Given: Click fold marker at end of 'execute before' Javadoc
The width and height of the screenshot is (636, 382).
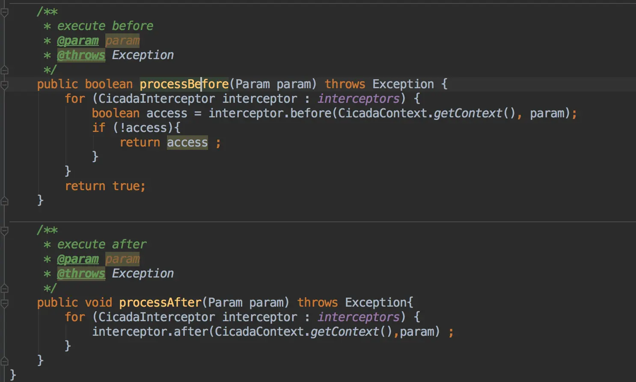Looking at the screenshot, I should click(x=4, y=70).
